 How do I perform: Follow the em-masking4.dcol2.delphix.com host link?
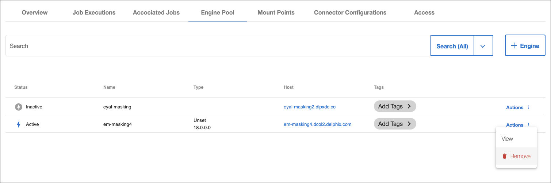click(317, 124)
